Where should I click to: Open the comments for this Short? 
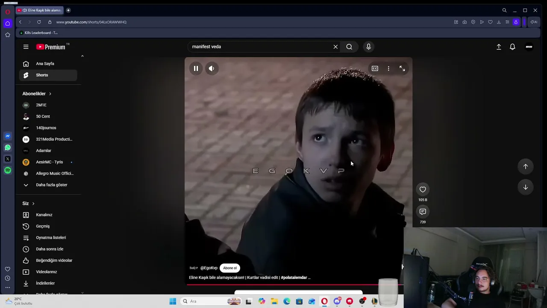423,212
